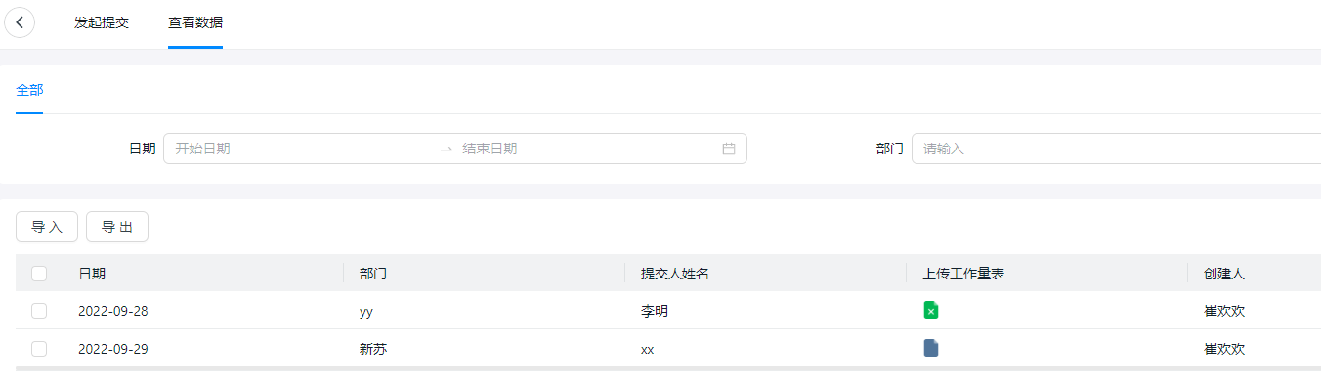This screenshot has width=1321, height=385.
Task: Click the 导出 button
Action: tap(117, 227)
